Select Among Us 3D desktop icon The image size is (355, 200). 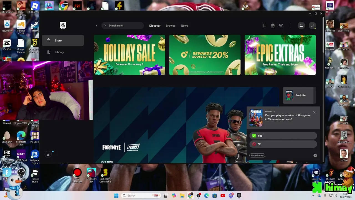tap(91, 176)
